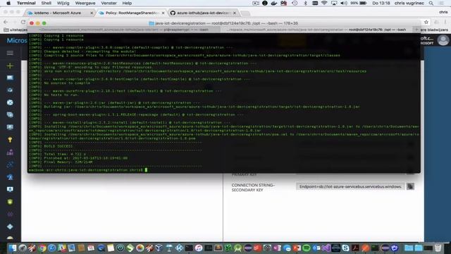
Task: Open the Bluetooth status menu
Action: point(305,3)
